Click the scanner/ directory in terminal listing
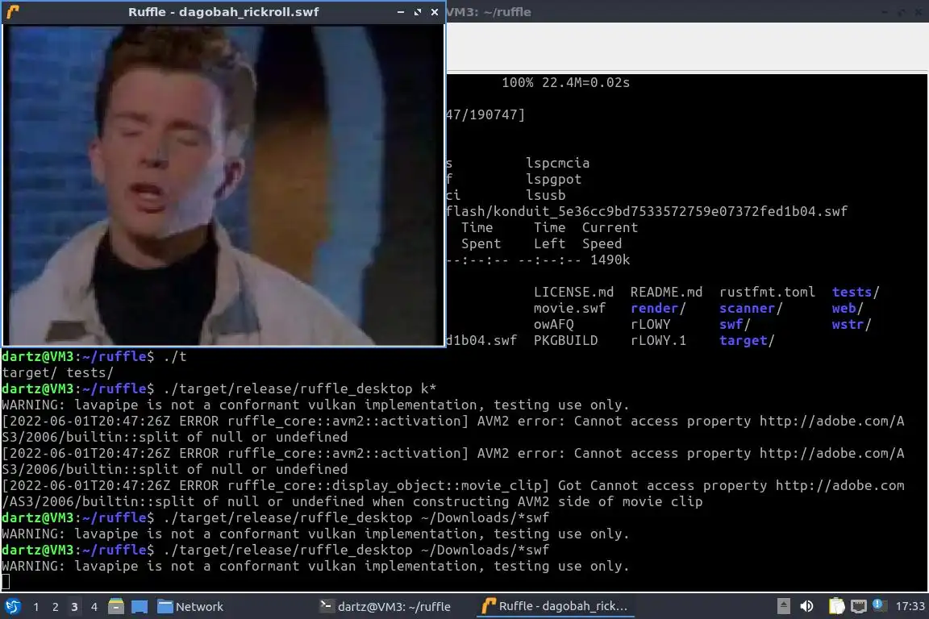 tap(751, 308)
